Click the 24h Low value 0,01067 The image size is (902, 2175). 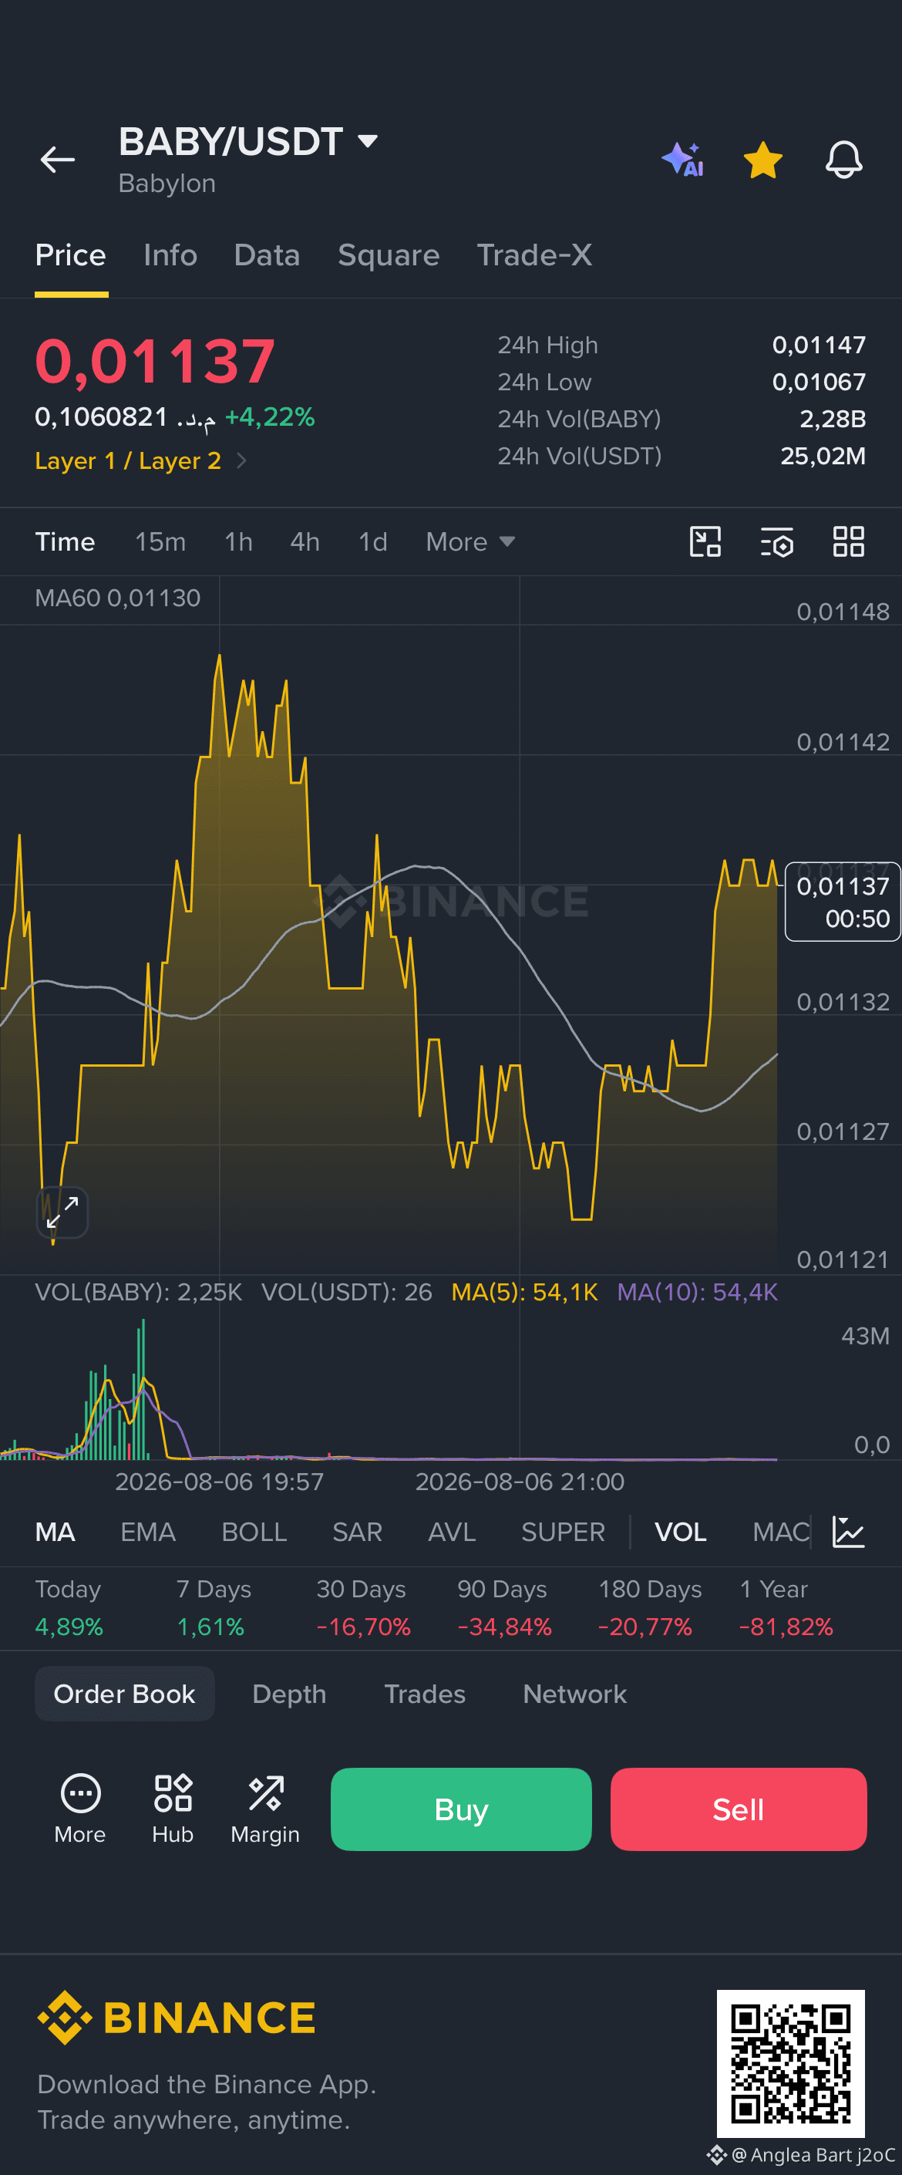point(819,382)
